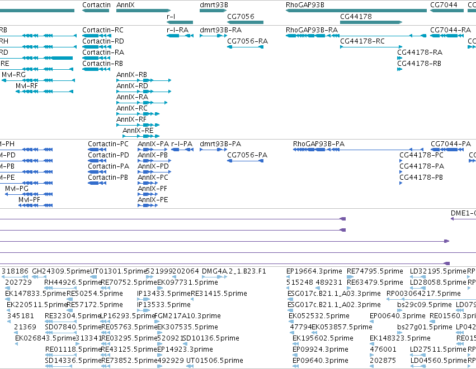Select protein RhoGAP93B-PA
Screen dimensions: 476x369
(x=318, y=144)
